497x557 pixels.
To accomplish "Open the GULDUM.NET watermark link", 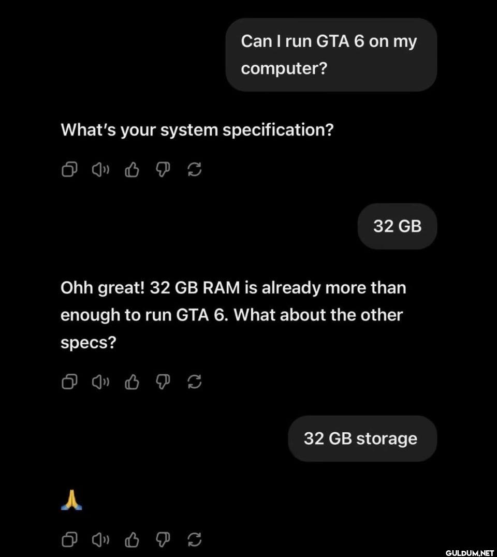I will click(469, 550).
